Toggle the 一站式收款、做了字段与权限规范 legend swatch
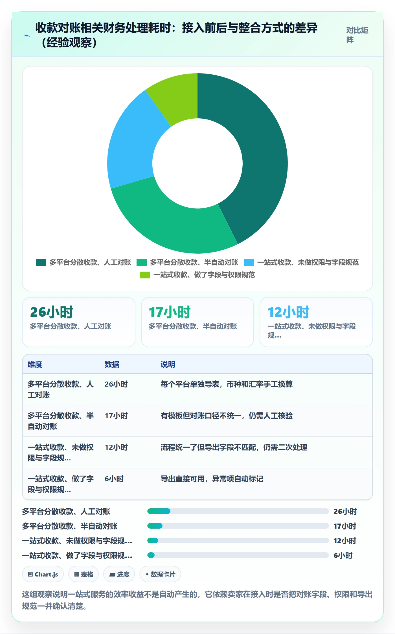 (145, 275)
